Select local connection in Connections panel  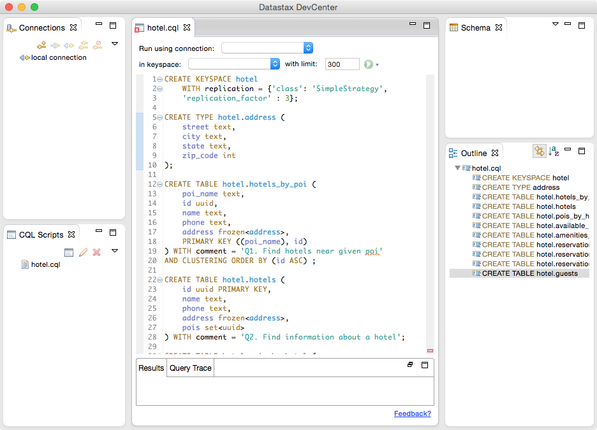[x=58, y=57]
